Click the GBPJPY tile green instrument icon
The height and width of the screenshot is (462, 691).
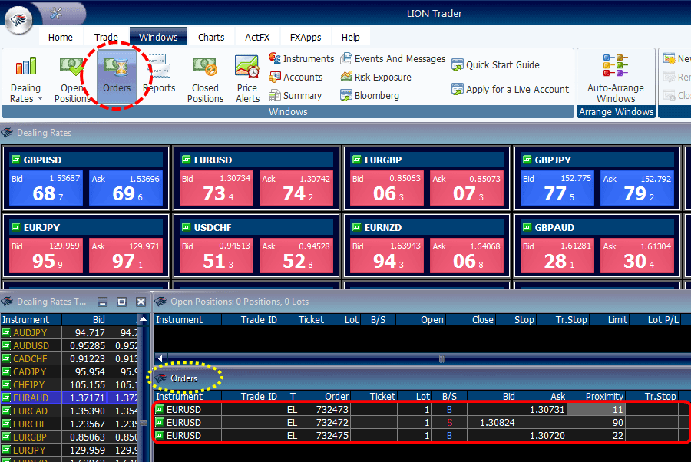click(x=527, y=160)
